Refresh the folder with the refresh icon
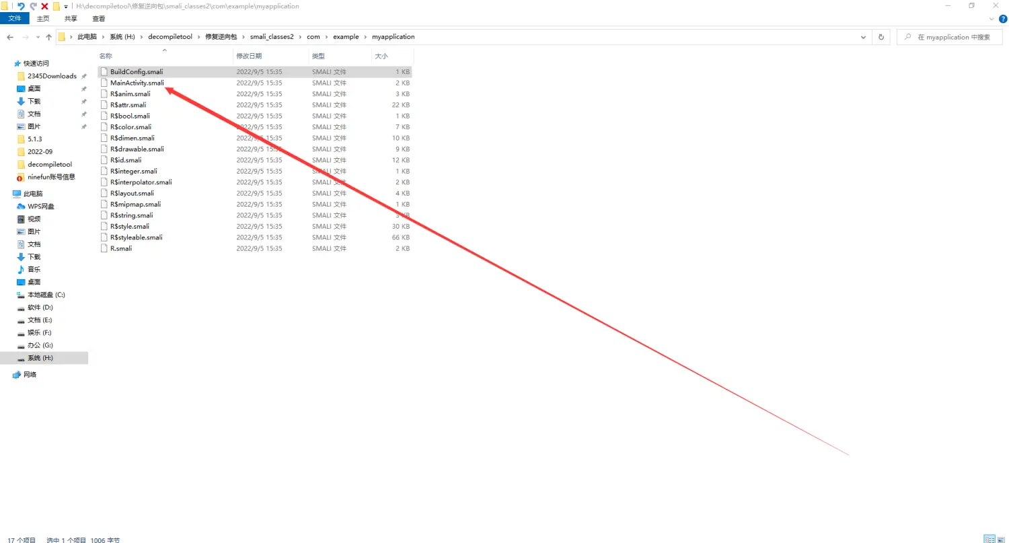Viewport: 1009px width, 543px height. coord(881,37)
